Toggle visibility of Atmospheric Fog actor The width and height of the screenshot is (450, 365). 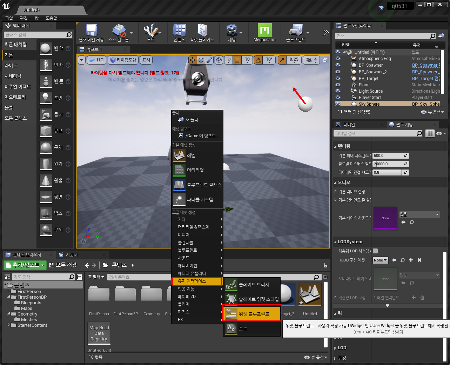click(338, 58)
